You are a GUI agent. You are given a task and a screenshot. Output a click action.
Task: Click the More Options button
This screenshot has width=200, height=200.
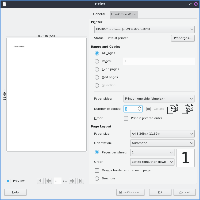[x=130, y=192]
